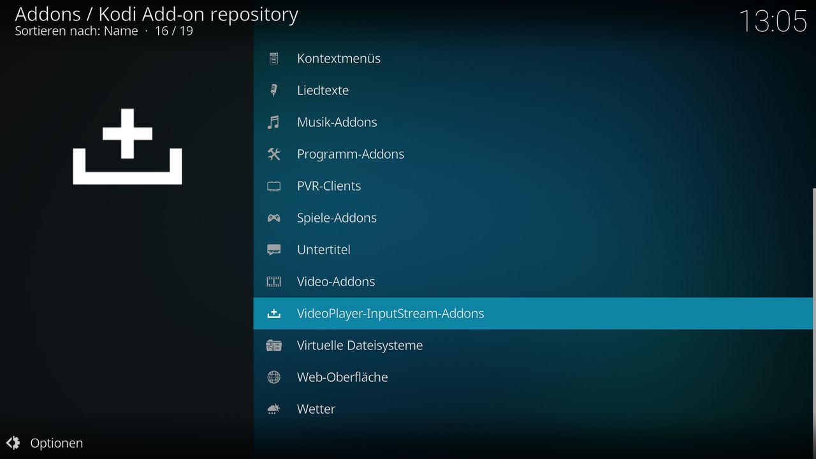Image resolution: width=816 pixels, height=459 pixels.
Task: Click the Optionen gear icon
Action: [13, 442]
